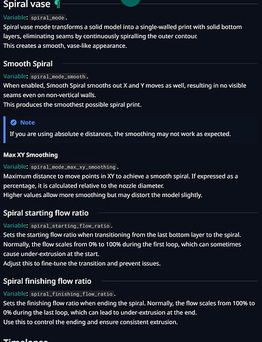The width and height of the screenshot is (262, 342).
Task: Click the spiral_finishing_flow_ratio code label
Action: [72, 294]
